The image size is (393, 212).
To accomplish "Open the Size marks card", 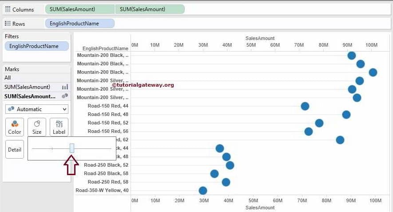I will coord(37,127).
